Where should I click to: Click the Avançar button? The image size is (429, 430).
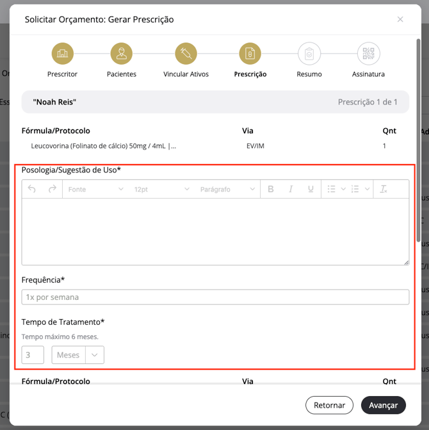coord(384,405)
